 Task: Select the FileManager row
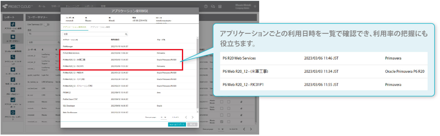129,46
